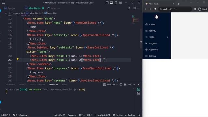The height and width of the screenshot is (117, 208).
Task: Open the Output panel tab
Action: point(23,84)
